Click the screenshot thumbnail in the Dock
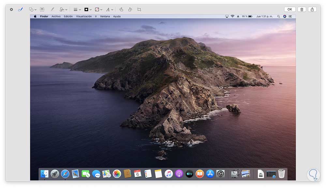The height and width of the screenshot is (188, 326). (x=271, y=174)
